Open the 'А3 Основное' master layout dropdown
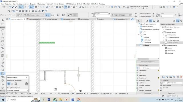 [x=172, y=85]
